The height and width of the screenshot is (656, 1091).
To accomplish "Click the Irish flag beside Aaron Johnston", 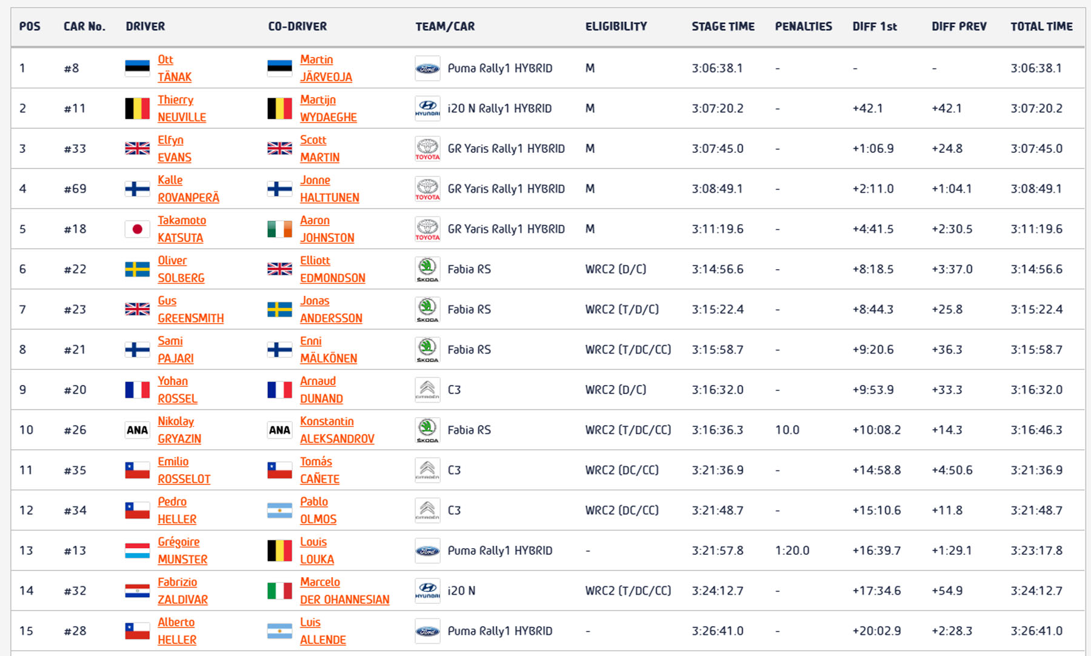I will point(279,229).
